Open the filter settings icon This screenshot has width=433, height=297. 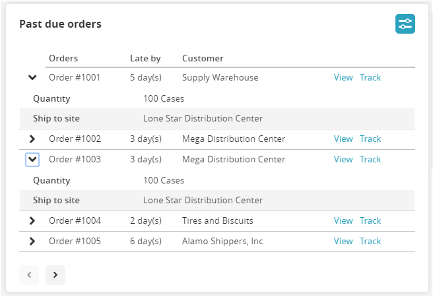point(405,24)
